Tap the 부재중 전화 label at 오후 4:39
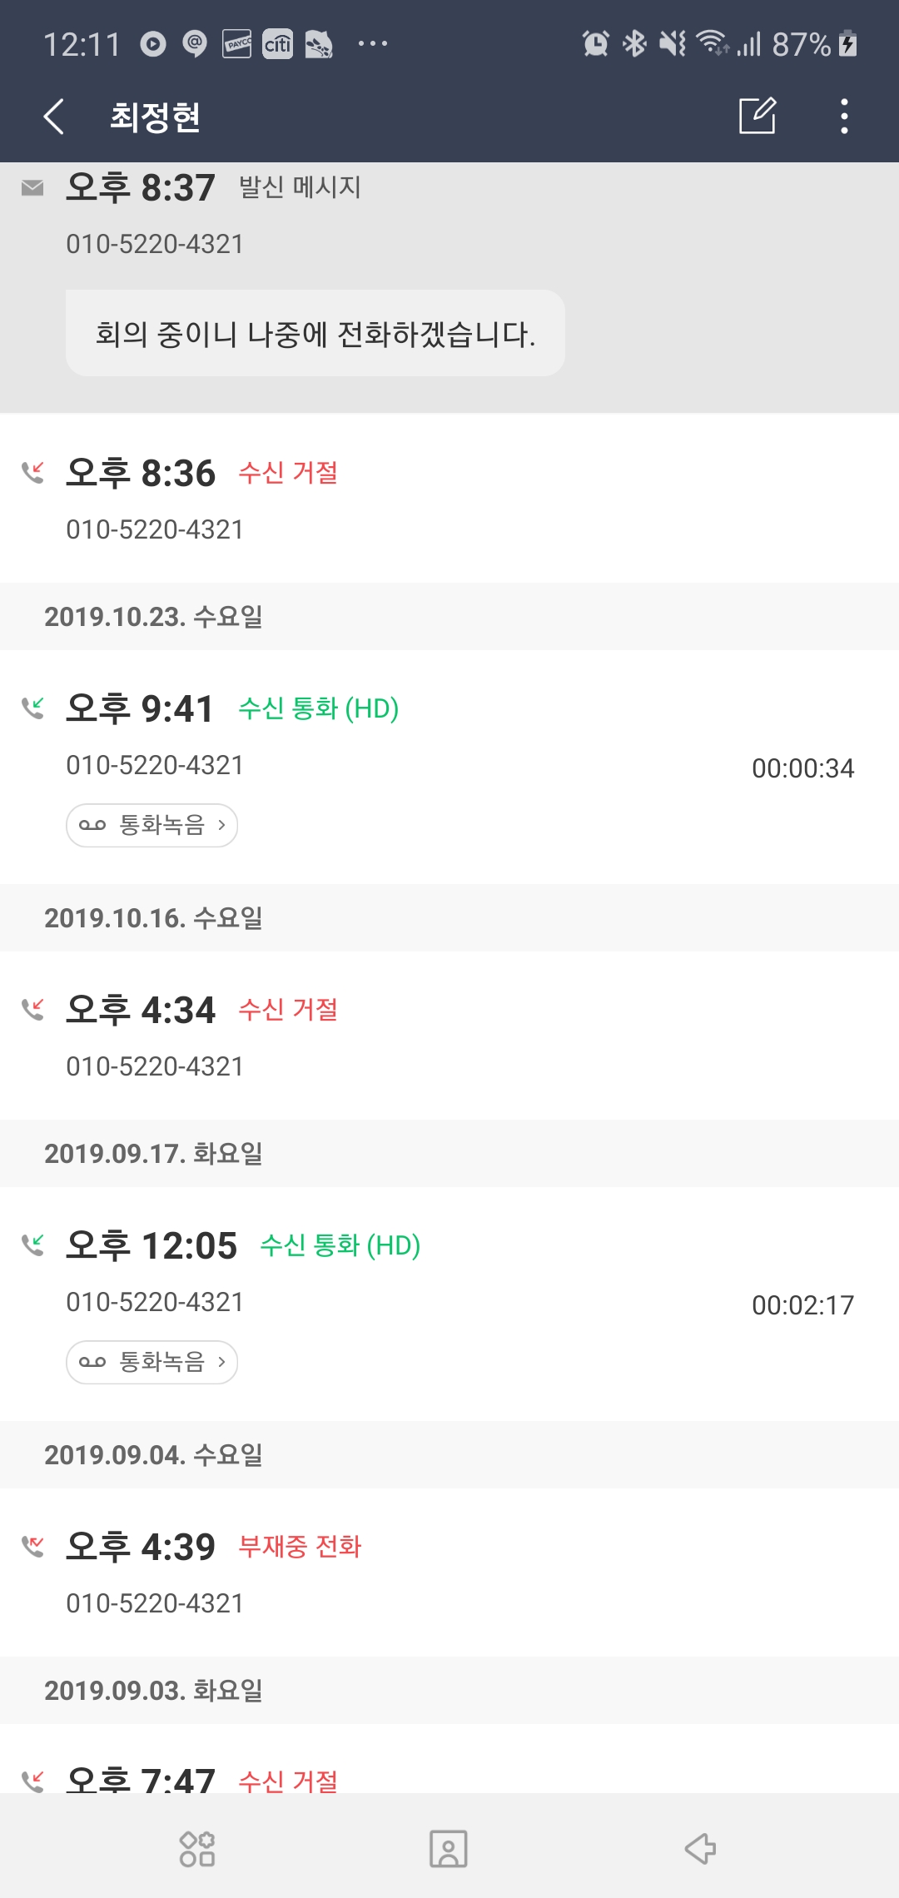Screen dimensions: 899x1898 point(300,1547)
